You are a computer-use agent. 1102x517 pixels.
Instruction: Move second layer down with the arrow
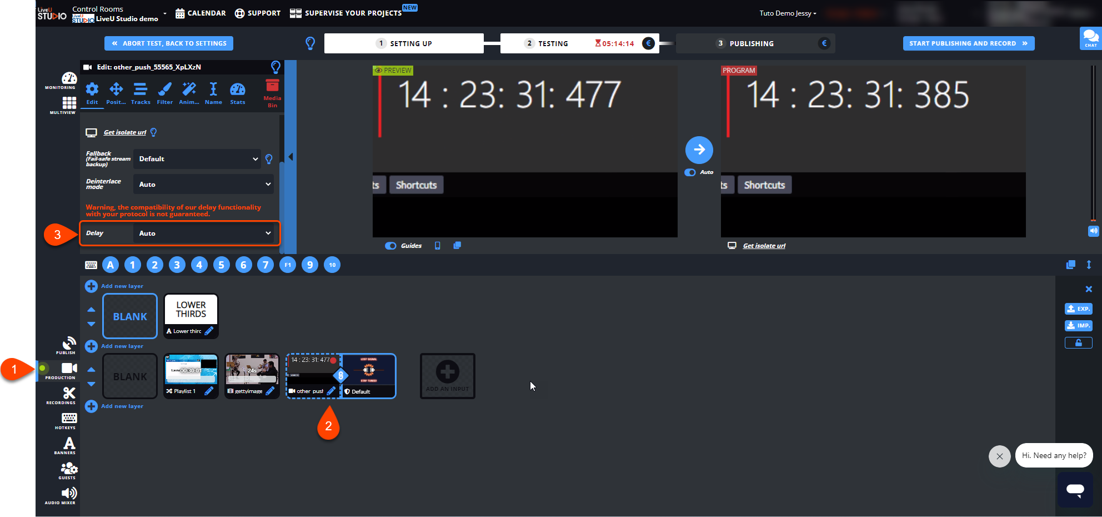pyautogui.click(x=92, y=384)
